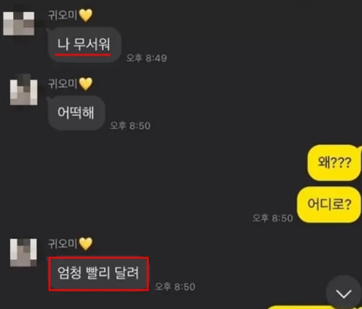362x309 pixels.
Task: Tap the 오후 8:50 timestamp beside 어디로?
Action: [273, 218]
